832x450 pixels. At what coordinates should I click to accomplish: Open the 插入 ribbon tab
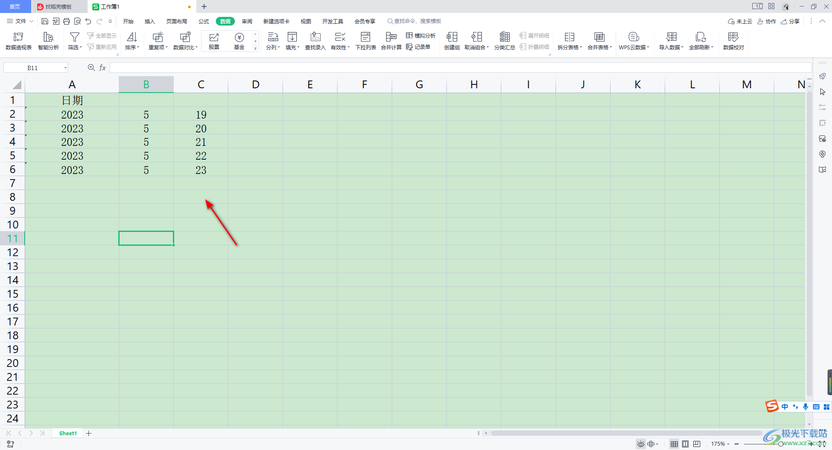point(149,21)
